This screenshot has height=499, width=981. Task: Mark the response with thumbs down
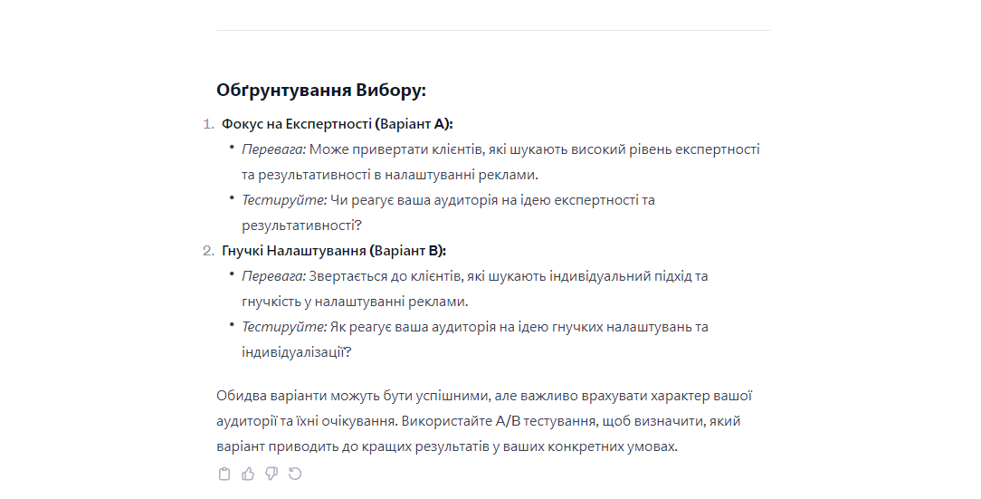(x=271, y=474)
